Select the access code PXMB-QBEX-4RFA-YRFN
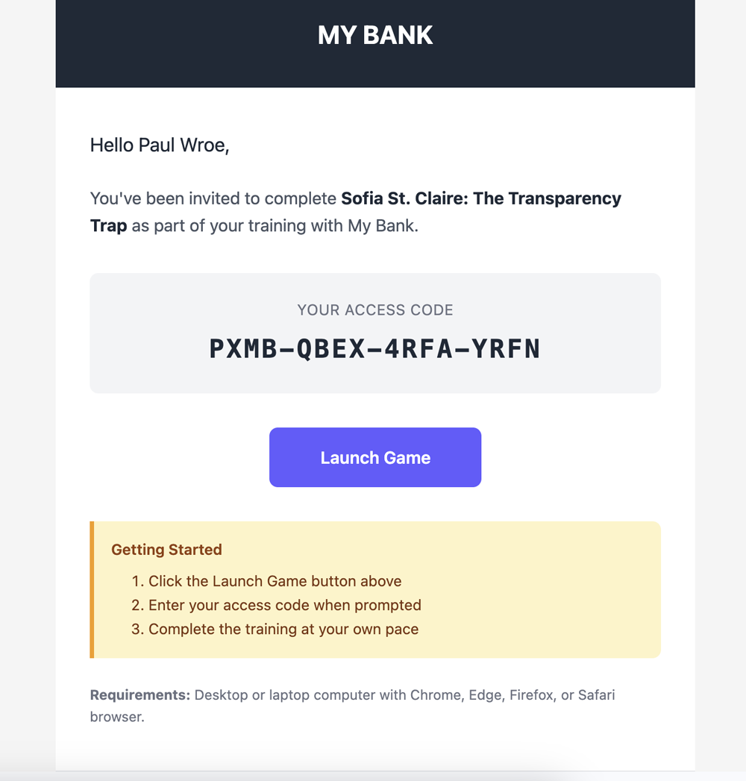 click(x=374, y=348)
